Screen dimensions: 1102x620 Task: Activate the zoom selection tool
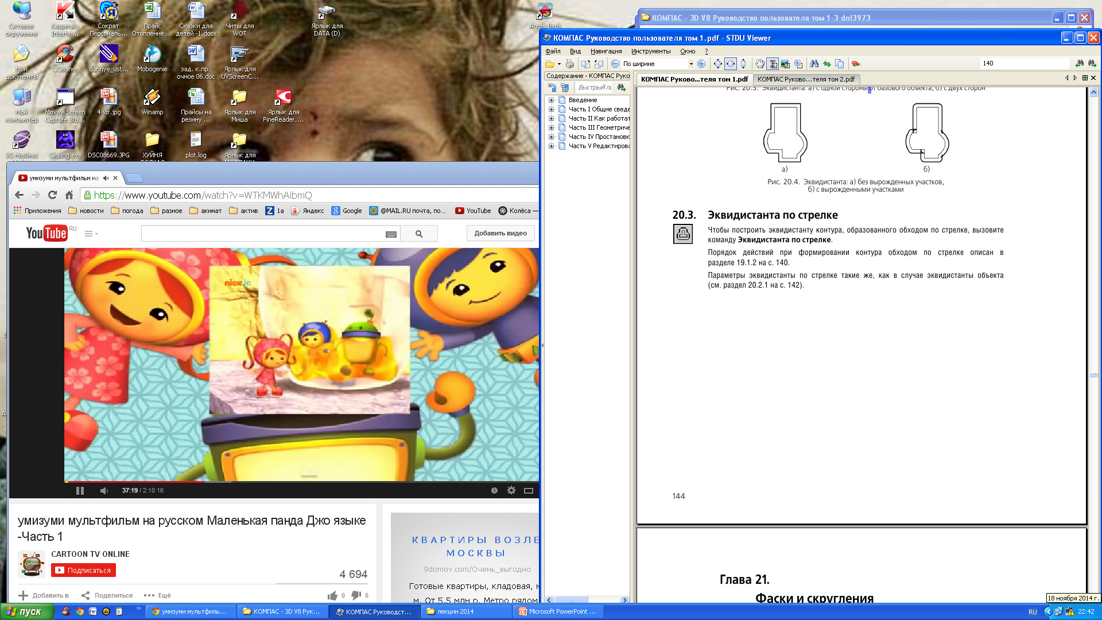click(x=798, y=64)
